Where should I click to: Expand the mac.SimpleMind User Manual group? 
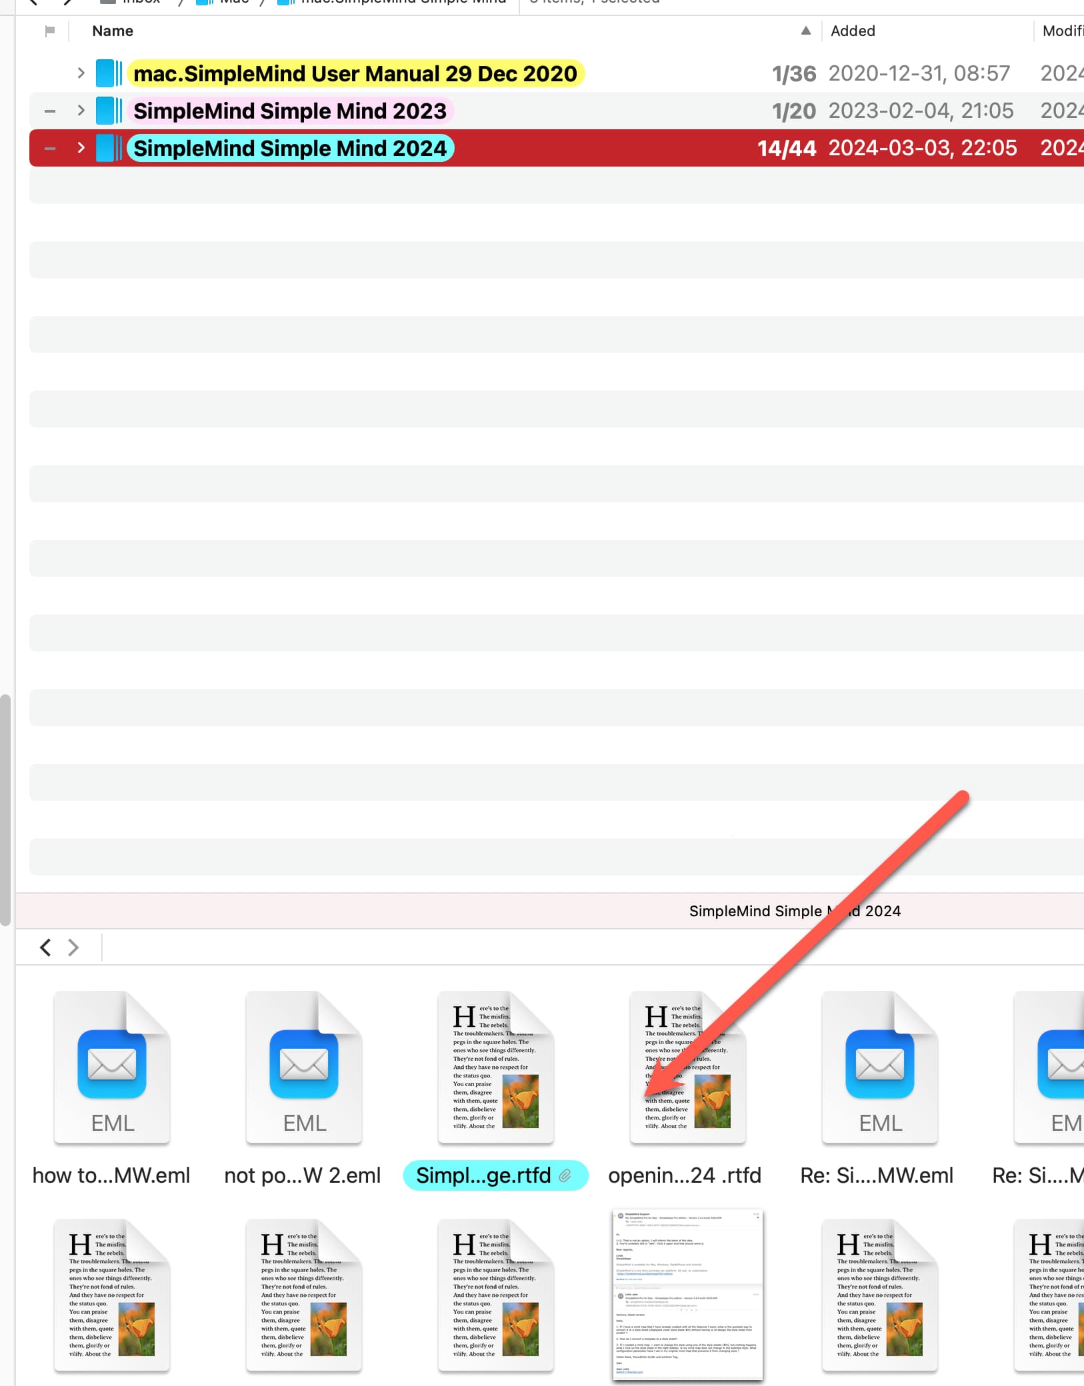coord(81,73)
